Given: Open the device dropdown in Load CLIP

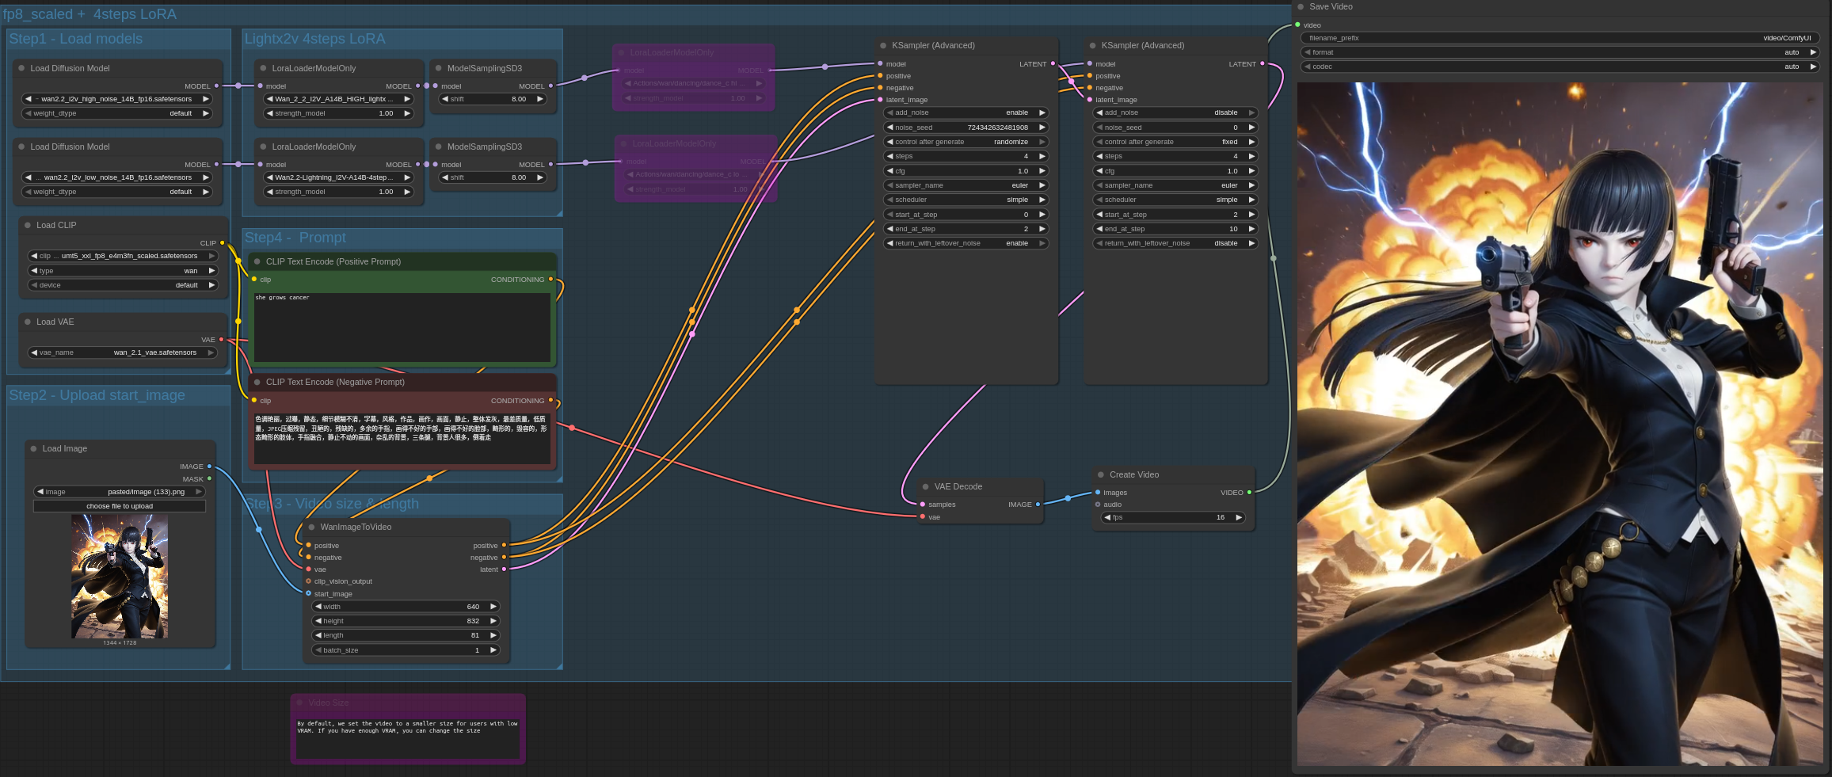Looking at the screenshot, I should 123,285.
